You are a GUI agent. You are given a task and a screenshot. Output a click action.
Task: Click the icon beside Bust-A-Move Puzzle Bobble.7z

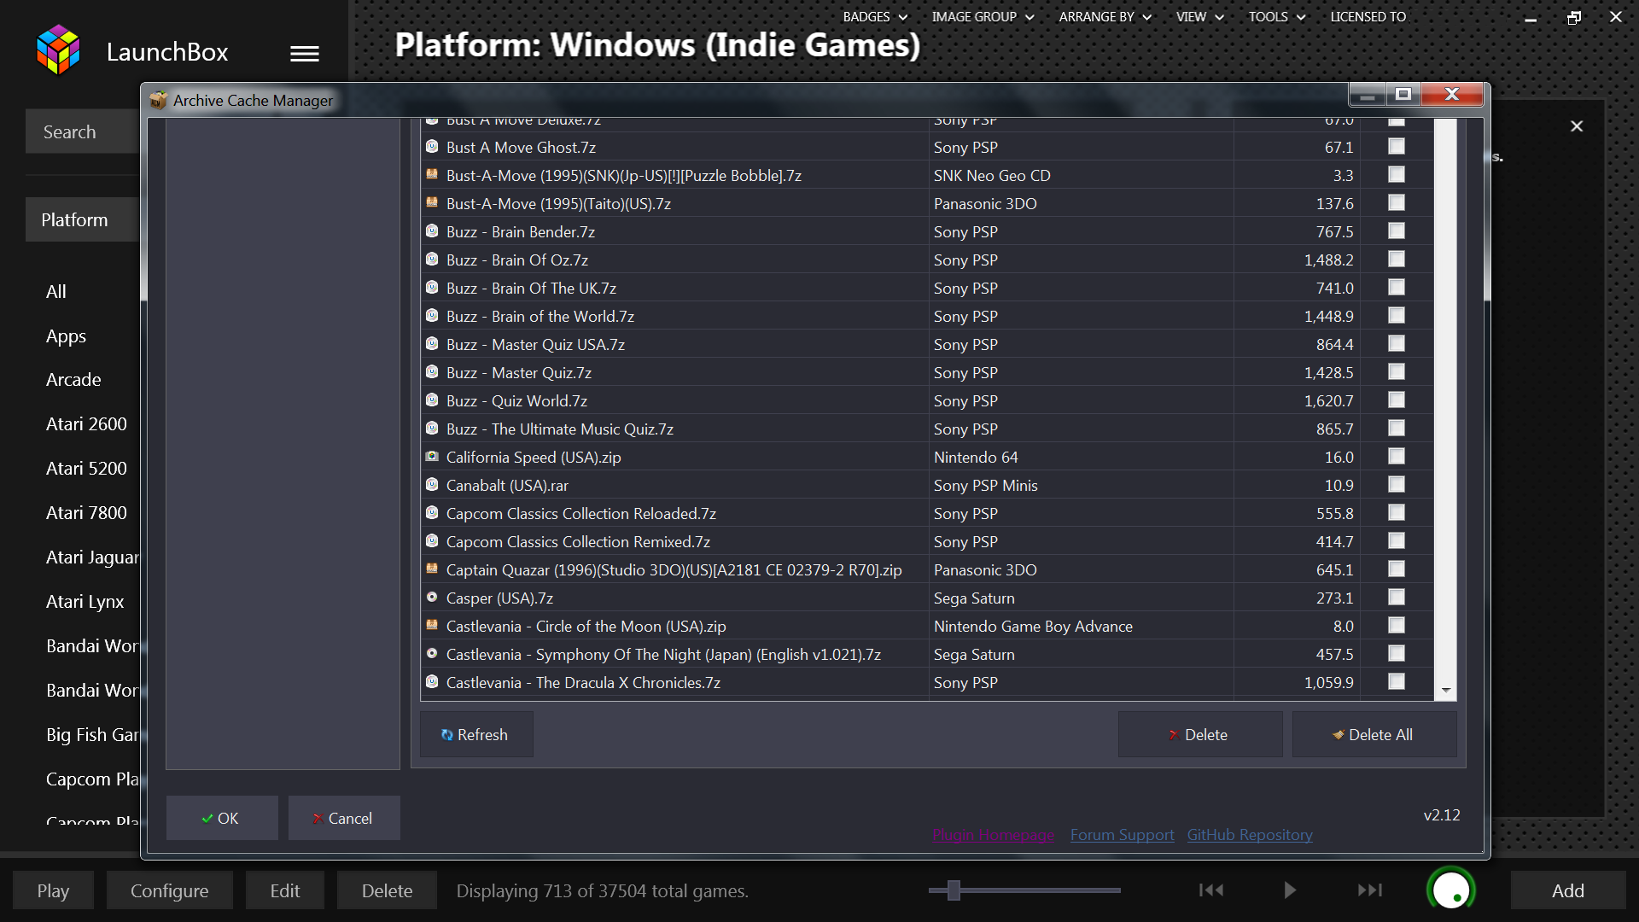[432, 175]
